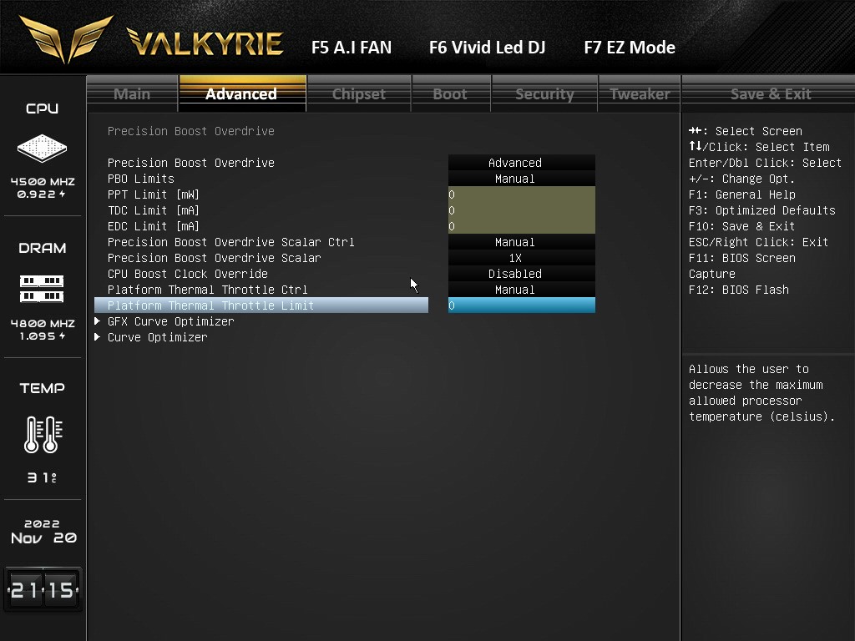Change Precision Boost Overdrive Scalar Ctrl setting
This screenshot has width=855, height=641.
pyautogui.click(x=521, y=242)
